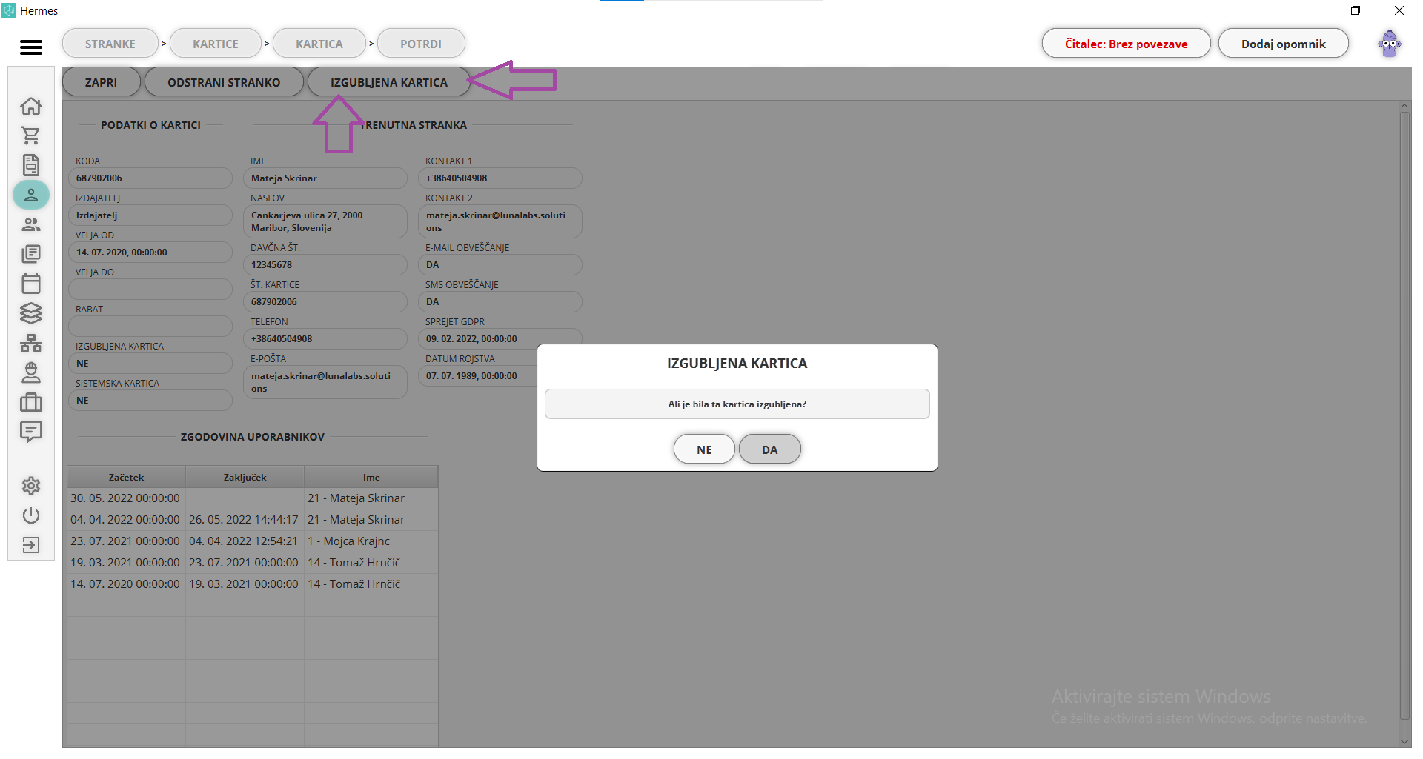Image resolution: width=1423 pixels, height=759 pixels.
Task: Open the calendar sidebar icon
Action: click(x=31, y=284)
